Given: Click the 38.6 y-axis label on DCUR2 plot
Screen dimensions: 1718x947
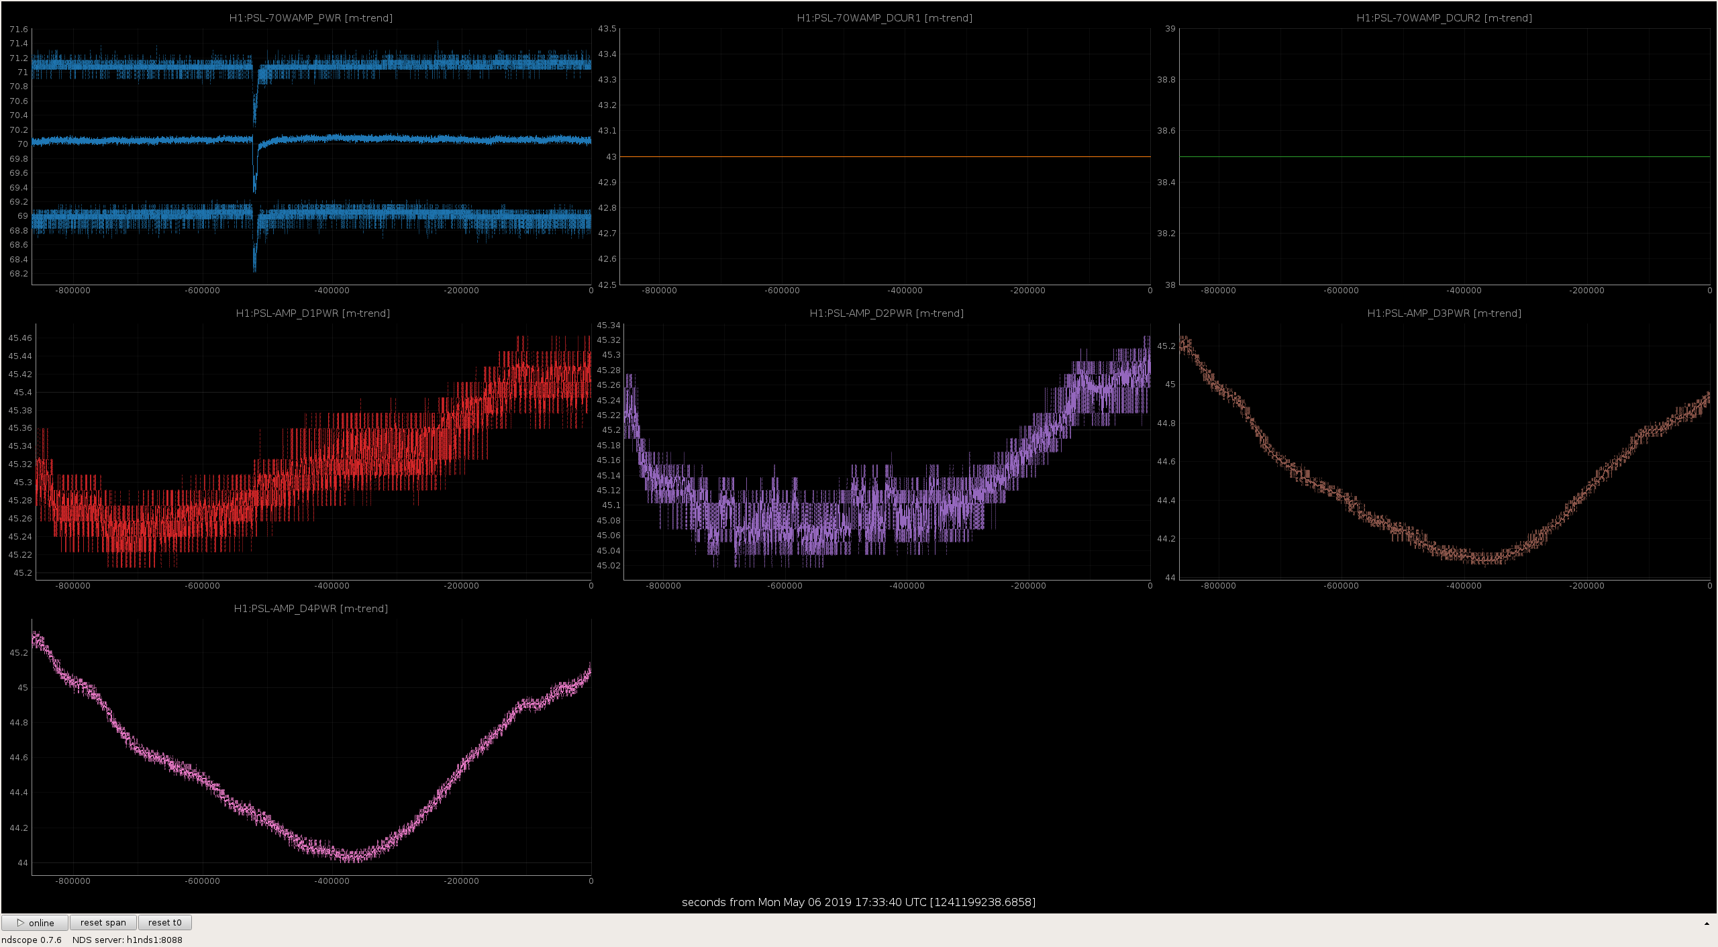Looking at the screenshot, I should [1166, 131].
